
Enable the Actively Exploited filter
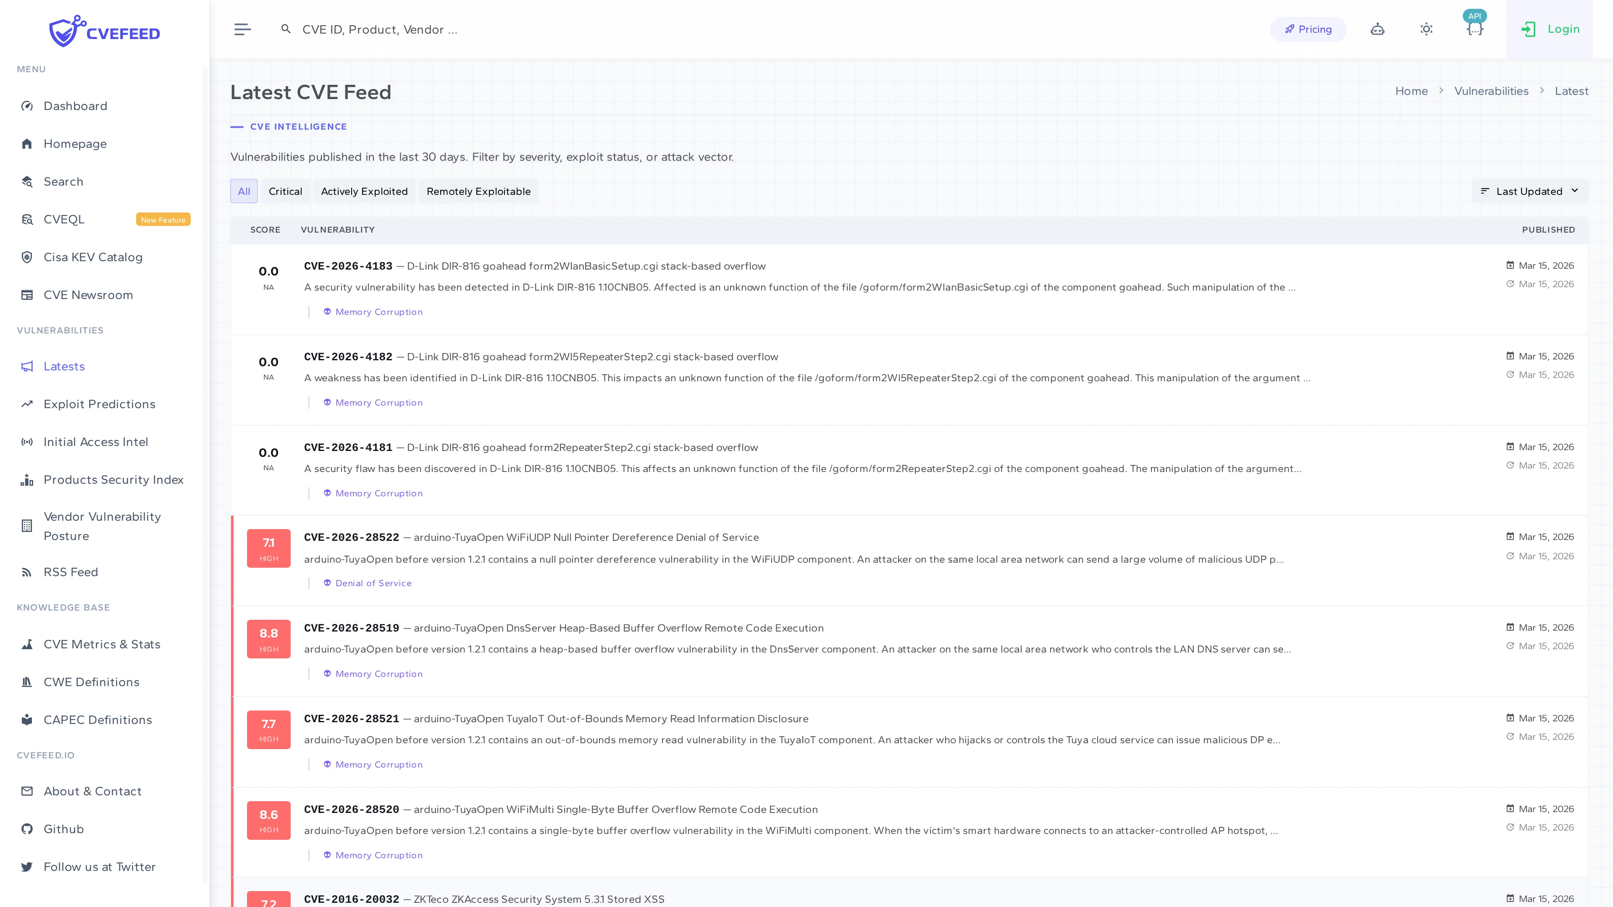[x=365, y=191]
